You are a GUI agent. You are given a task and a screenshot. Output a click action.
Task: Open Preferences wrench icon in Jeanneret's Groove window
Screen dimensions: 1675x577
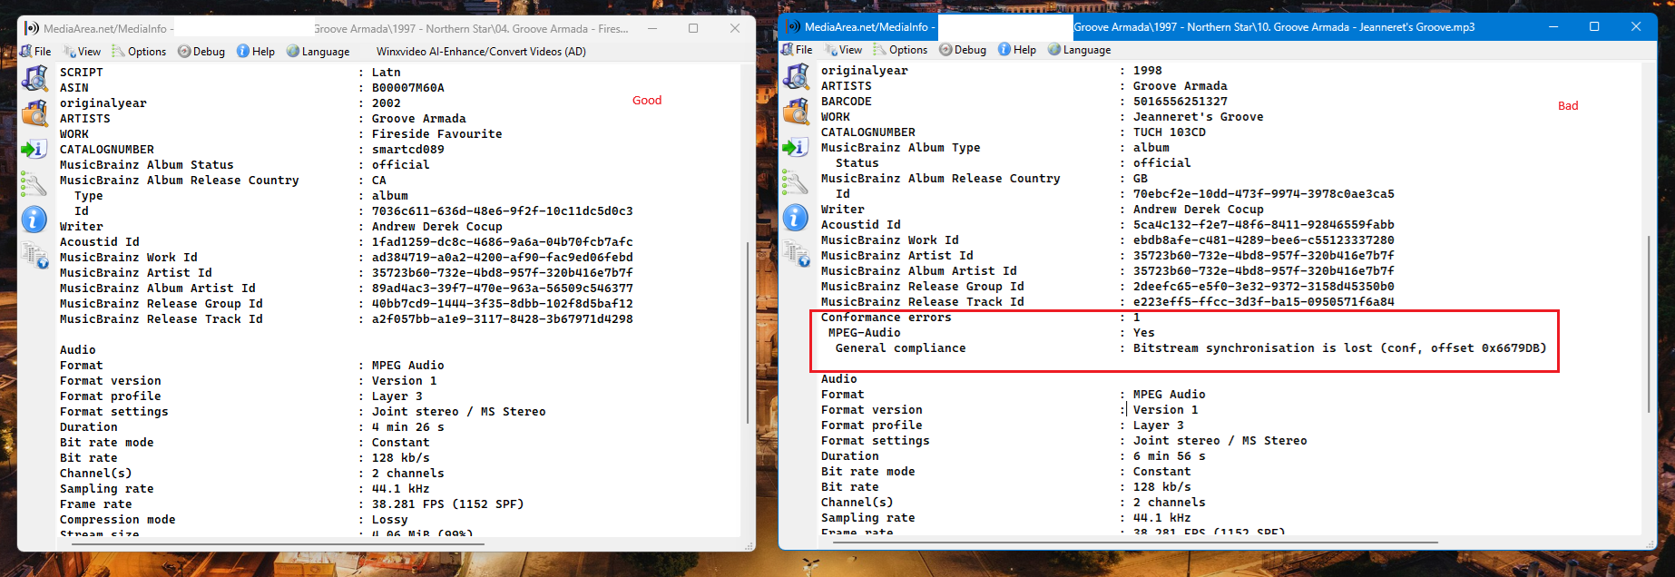tap(796, 182)
